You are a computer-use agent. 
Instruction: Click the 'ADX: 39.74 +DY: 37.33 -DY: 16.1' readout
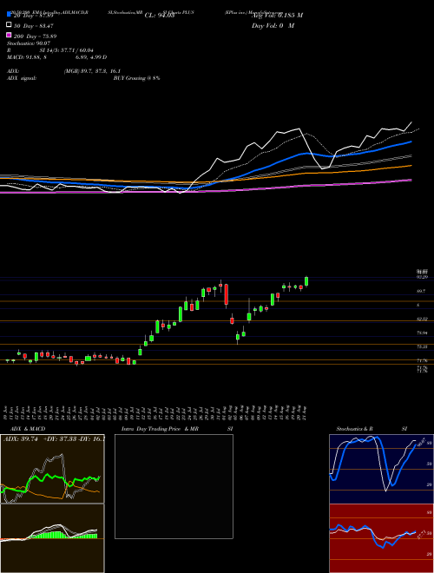pyautogui.click(x=54, y=439)
